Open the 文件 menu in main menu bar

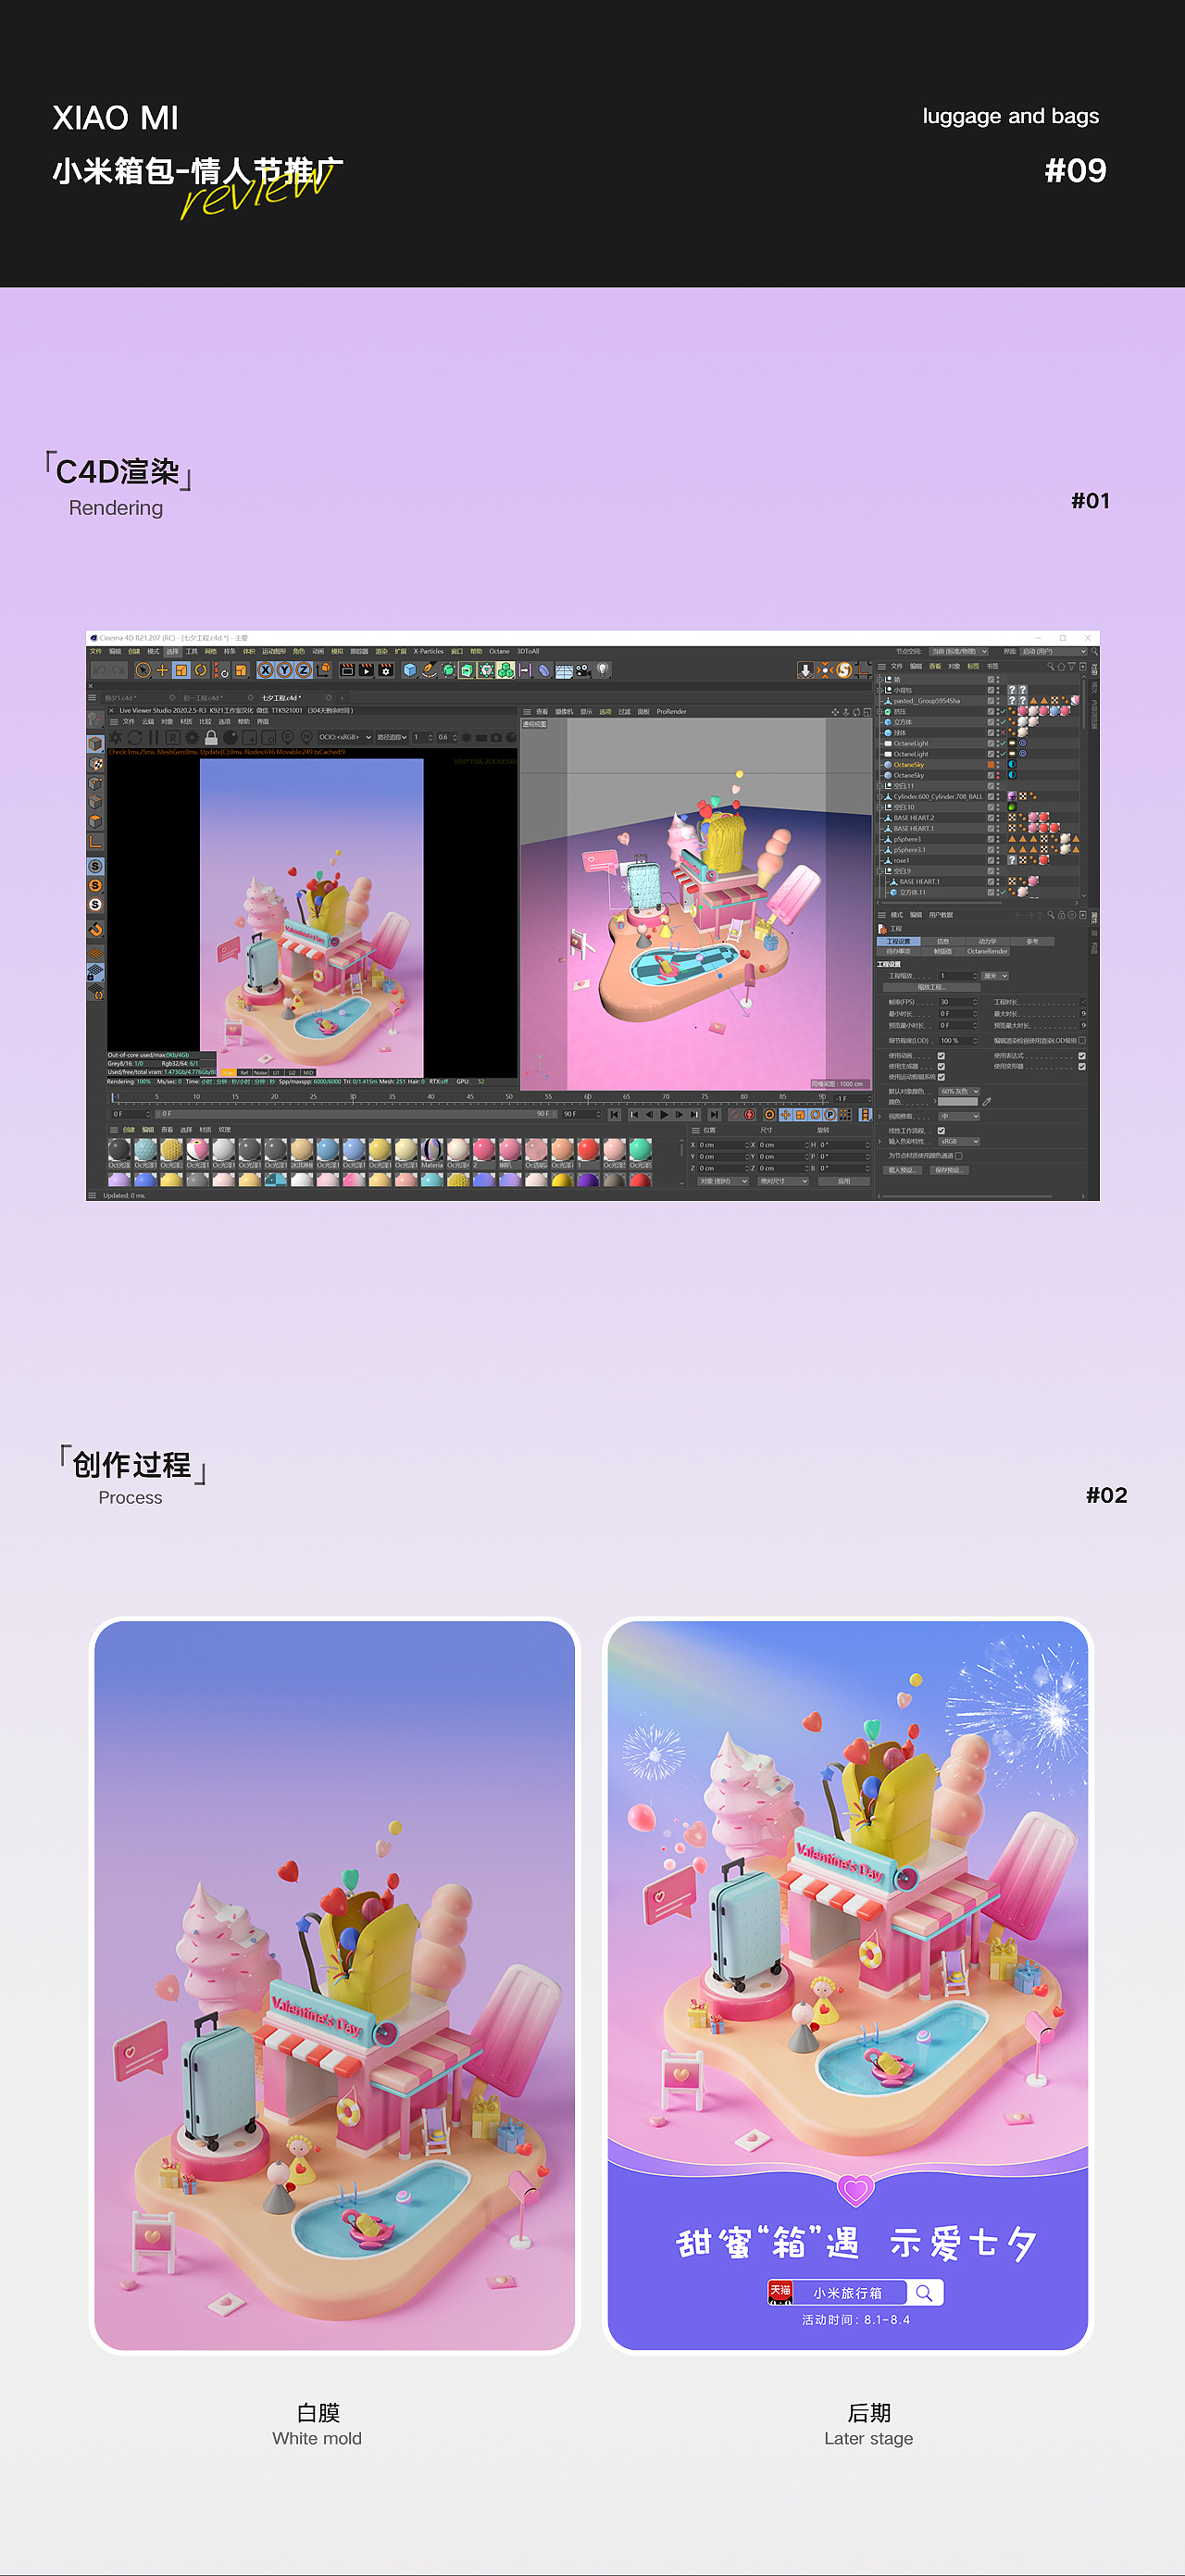click(x=96, y=651)
